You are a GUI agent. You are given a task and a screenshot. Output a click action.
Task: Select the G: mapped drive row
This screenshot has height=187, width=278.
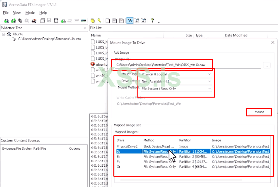pos(193,167)
